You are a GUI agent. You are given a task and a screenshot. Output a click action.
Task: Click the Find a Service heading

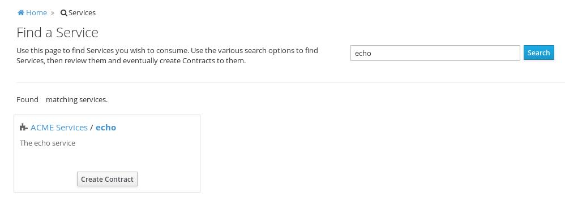click(57, 33)
